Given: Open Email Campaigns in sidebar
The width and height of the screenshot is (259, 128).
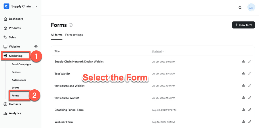Looking at the screenshot, I should pyautogui.click(x=21, y=64).
